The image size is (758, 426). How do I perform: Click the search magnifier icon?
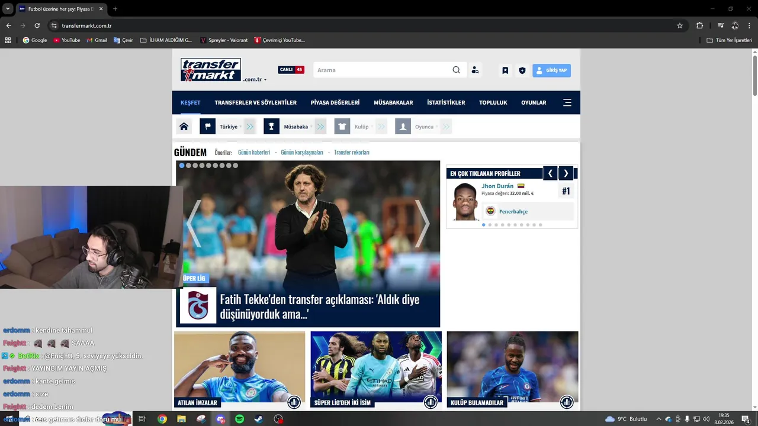pyautogui.click(x=456, y=70)
